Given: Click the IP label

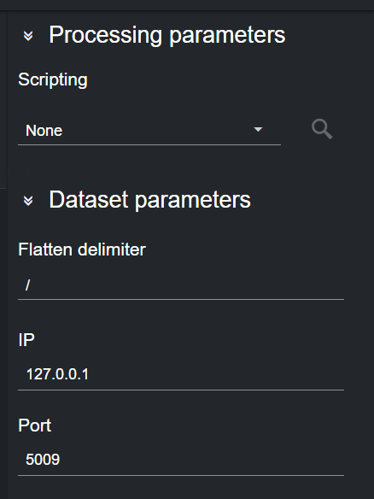Looking at the screenshot, I should click(x=26, y=340).
